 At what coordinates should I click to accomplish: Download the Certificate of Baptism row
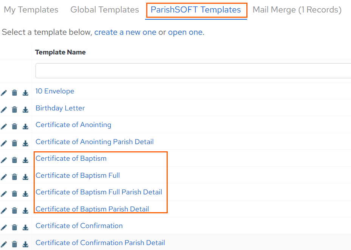coord(25,160)
